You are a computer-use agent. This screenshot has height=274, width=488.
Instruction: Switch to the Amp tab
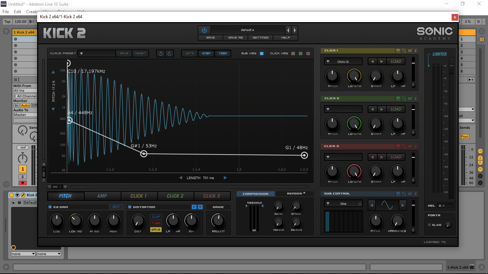[x=102, y=196]
